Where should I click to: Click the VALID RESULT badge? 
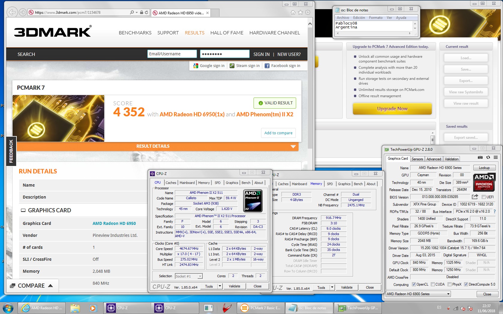275,103
